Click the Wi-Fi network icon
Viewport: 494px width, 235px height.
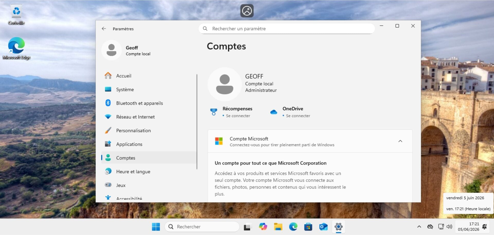(x=108, y=117)
